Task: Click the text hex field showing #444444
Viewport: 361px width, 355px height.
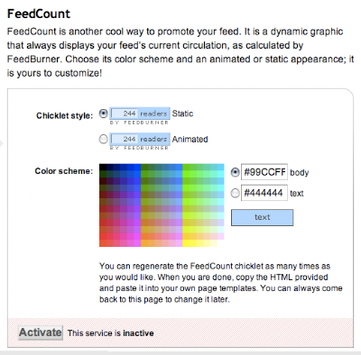Action: 264,193
